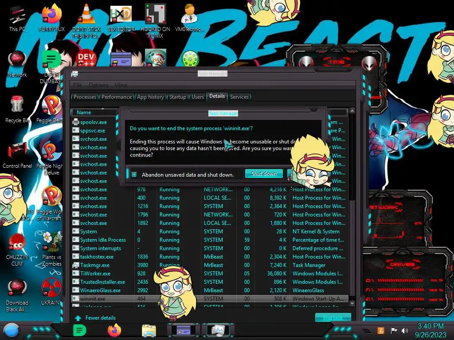
Task: Open the Services tab
Action: click(x=239, y=97)
